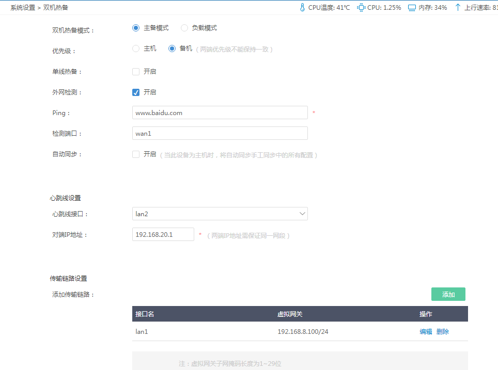Viewport: 498px width, 370px height.
Task: Click the 内存: 34% status text
Action: coord(432,8)
